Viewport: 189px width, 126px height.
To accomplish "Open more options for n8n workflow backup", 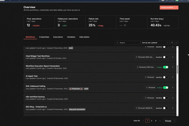I will coord(173,98).
